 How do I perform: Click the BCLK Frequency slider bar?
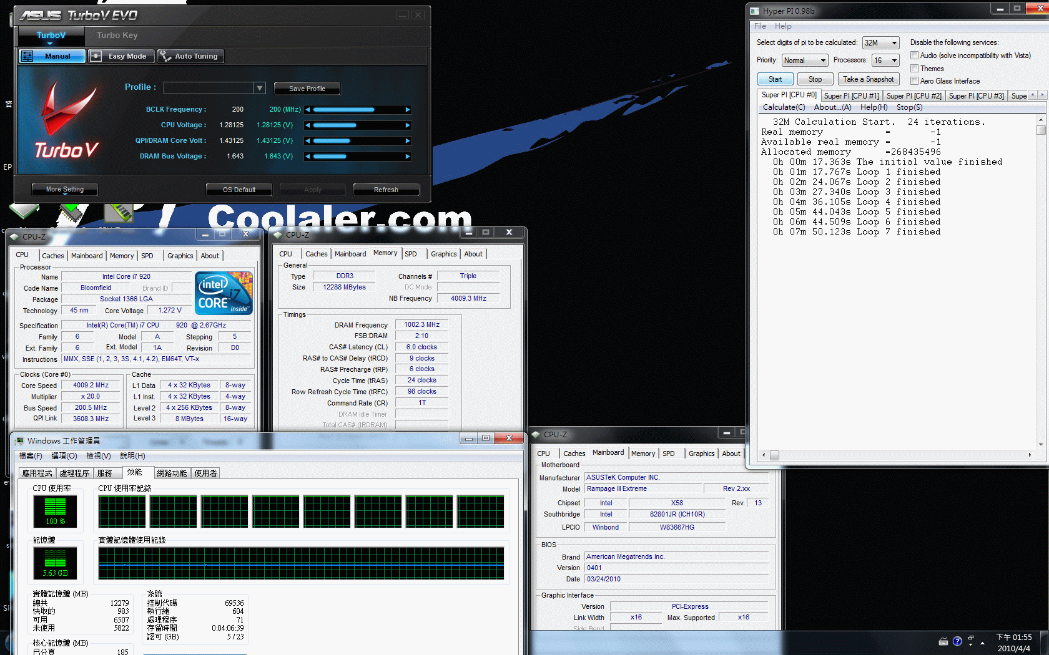click(357, 110)
